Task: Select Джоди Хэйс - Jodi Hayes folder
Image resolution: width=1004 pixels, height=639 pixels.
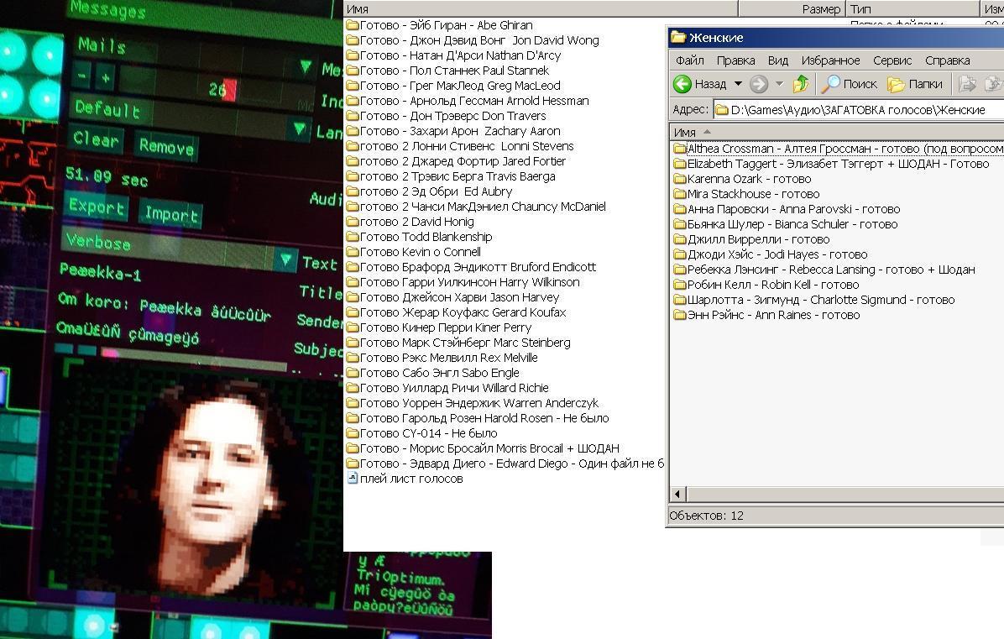Action: (777, 254)
